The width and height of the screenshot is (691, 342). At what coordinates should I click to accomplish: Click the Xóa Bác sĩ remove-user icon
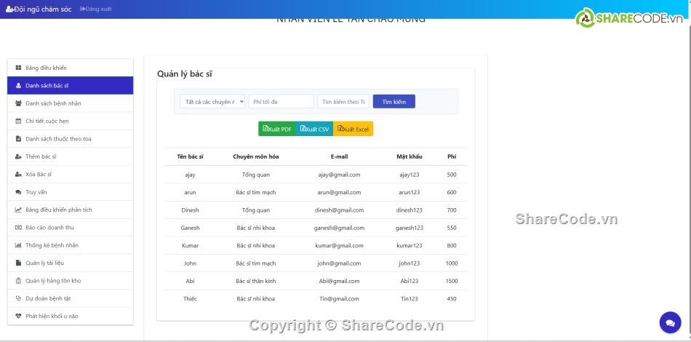point(18,174)
